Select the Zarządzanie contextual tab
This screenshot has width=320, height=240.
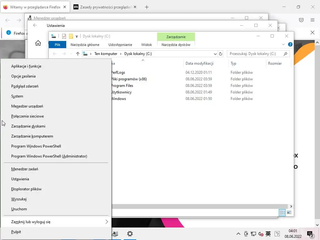pos(176,37)
